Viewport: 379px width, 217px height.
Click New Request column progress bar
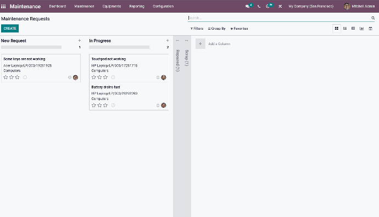(x=31, y=47)
